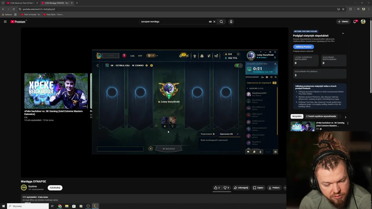Image resolution: width=372 pixels, height=209 pixels.
Task: Select the Wszystkie filter chip
Action: [297, 116]
